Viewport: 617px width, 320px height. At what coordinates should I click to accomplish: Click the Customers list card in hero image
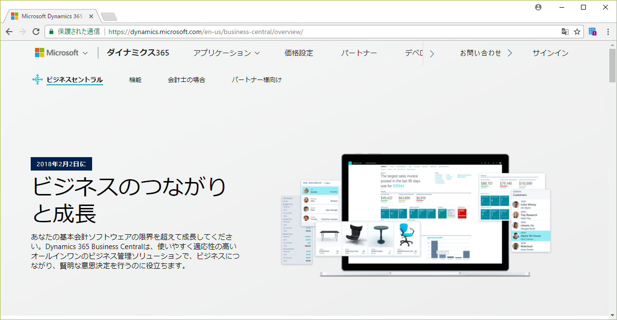point(530,220)
